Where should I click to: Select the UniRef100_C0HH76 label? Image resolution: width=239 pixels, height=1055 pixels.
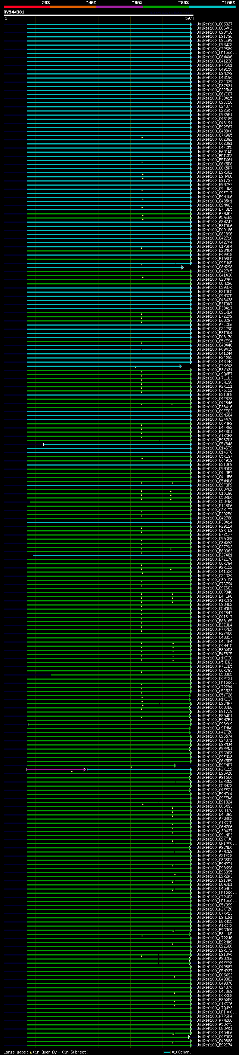[x=214, y=811]
